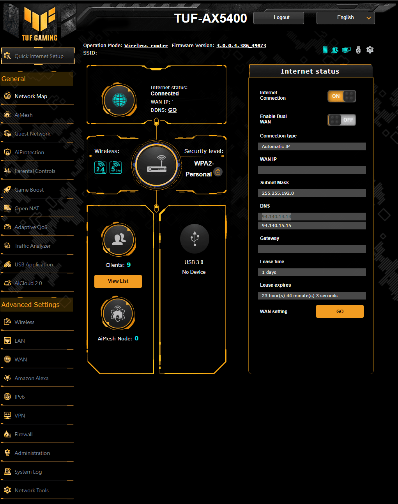
Task: Click the settings gear icon in status bar
Action: (370, 50)
